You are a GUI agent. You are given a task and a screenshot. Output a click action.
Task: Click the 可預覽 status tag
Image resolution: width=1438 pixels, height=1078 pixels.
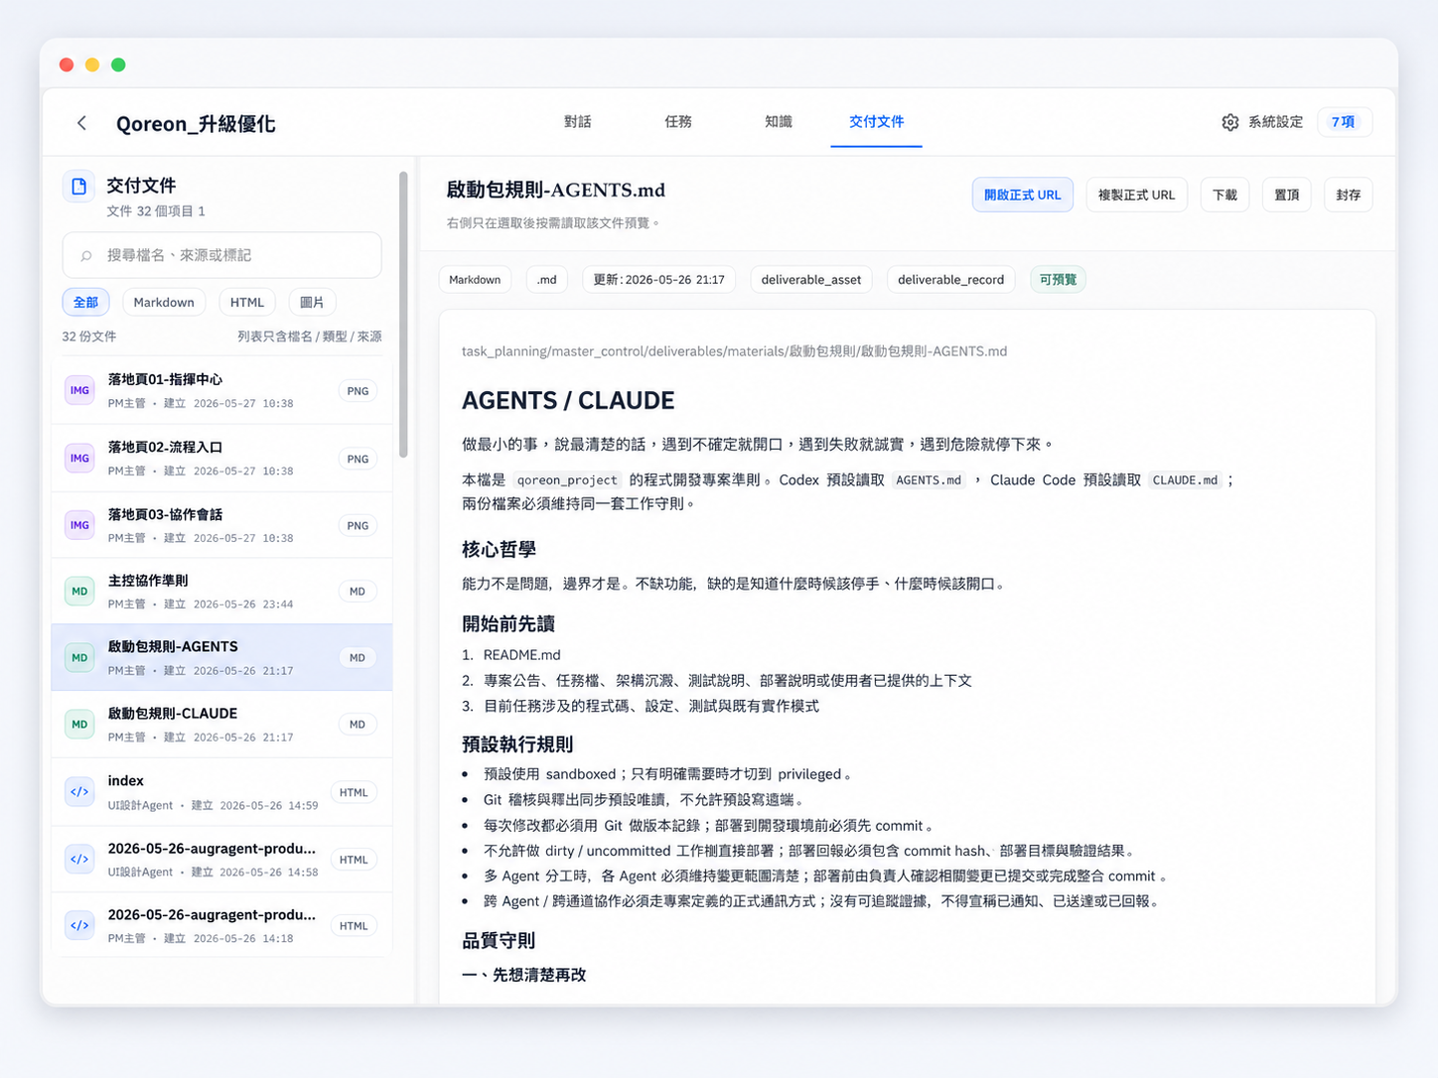(x=1058, y=280)
